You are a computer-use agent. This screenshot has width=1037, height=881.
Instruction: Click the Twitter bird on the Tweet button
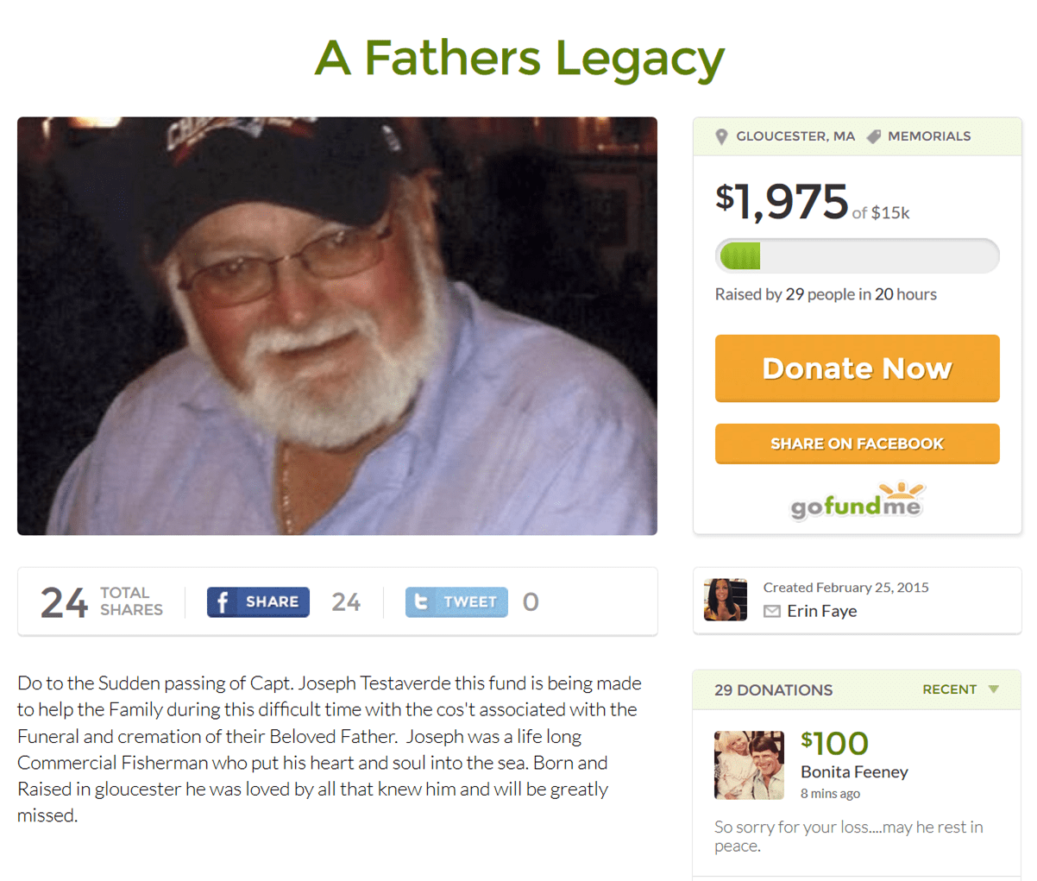[x=422, y=601]
